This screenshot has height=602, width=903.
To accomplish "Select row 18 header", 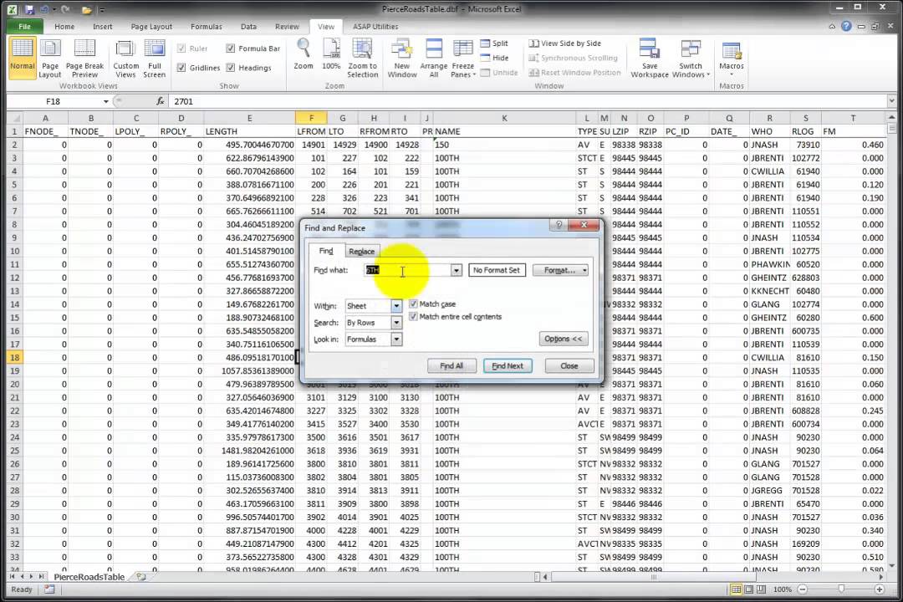I will [14, 357].
